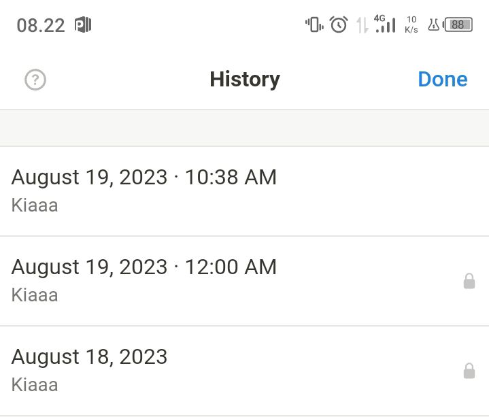Tap the 4G signal strength icon
The width and height of the screenshot is (489, 417).
tap(385, 24)
